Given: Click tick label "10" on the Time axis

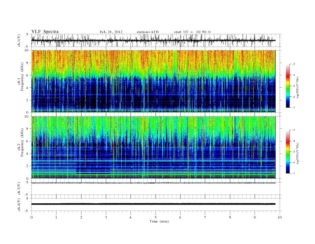Looking at the screenshot, I should coord(280,217).
